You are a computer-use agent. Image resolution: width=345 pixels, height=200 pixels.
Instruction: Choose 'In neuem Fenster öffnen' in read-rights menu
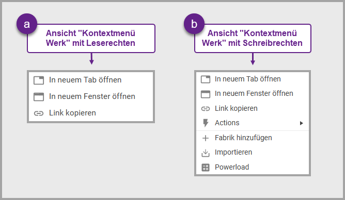91,96
